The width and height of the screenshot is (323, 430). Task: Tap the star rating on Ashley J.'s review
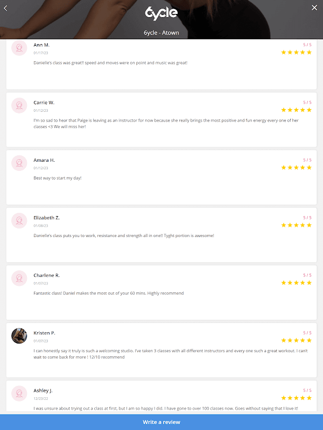(296, 398)
